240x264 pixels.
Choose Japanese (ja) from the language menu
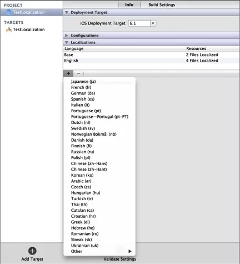(99, 82)
